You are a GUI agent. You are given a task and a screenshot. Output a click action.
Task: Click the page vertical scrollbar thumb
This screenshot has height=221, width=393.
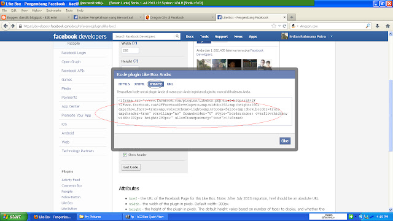(x=391, y=115)
